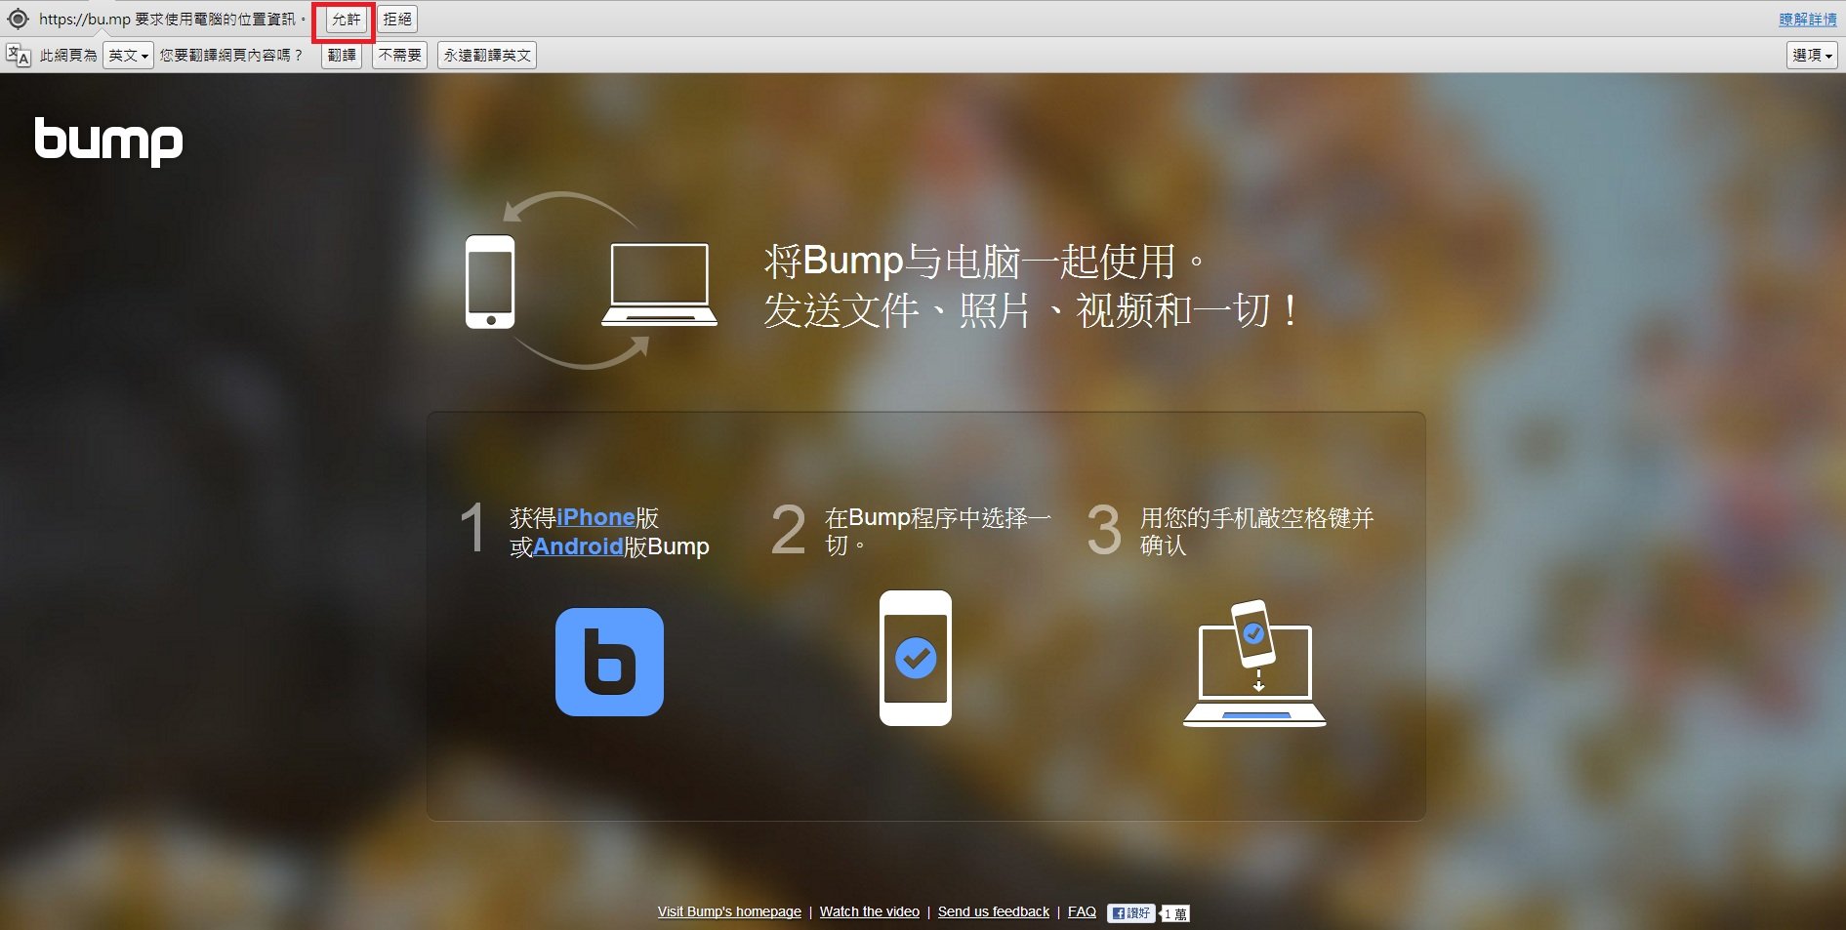The width and height of the screenshot is (1846, 930).
Task: Expand the 選項 options dropdown
Action: [1812, 56]
